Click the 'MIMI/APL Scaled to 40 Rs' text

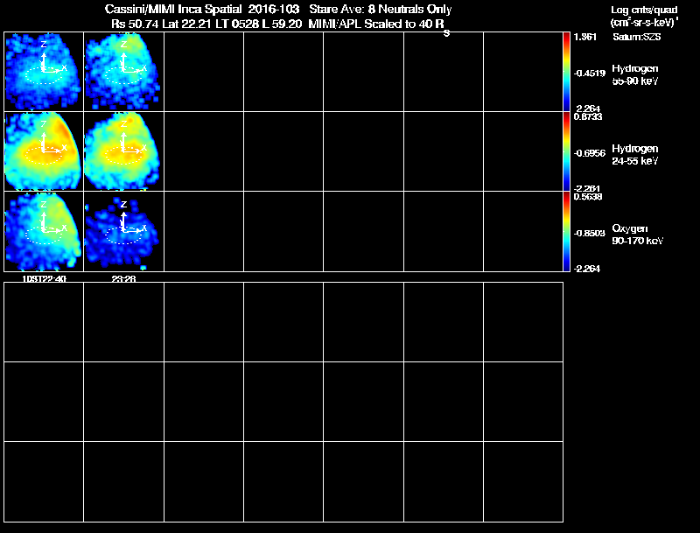click(379, 25)
